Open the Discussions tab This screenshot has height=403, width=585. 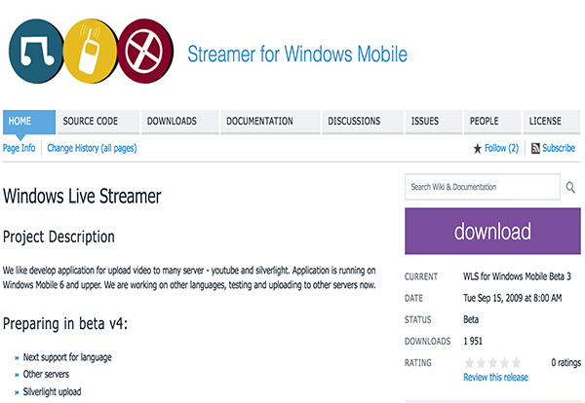pyautogui.click(x=363, y=122)
